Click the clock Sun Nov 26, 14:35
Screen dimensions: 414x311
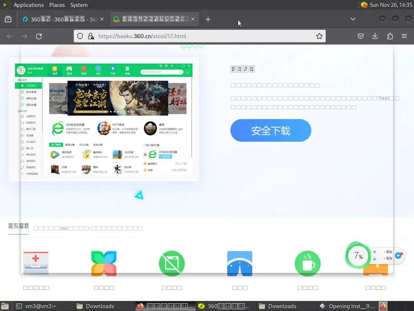tap(391, 5)
